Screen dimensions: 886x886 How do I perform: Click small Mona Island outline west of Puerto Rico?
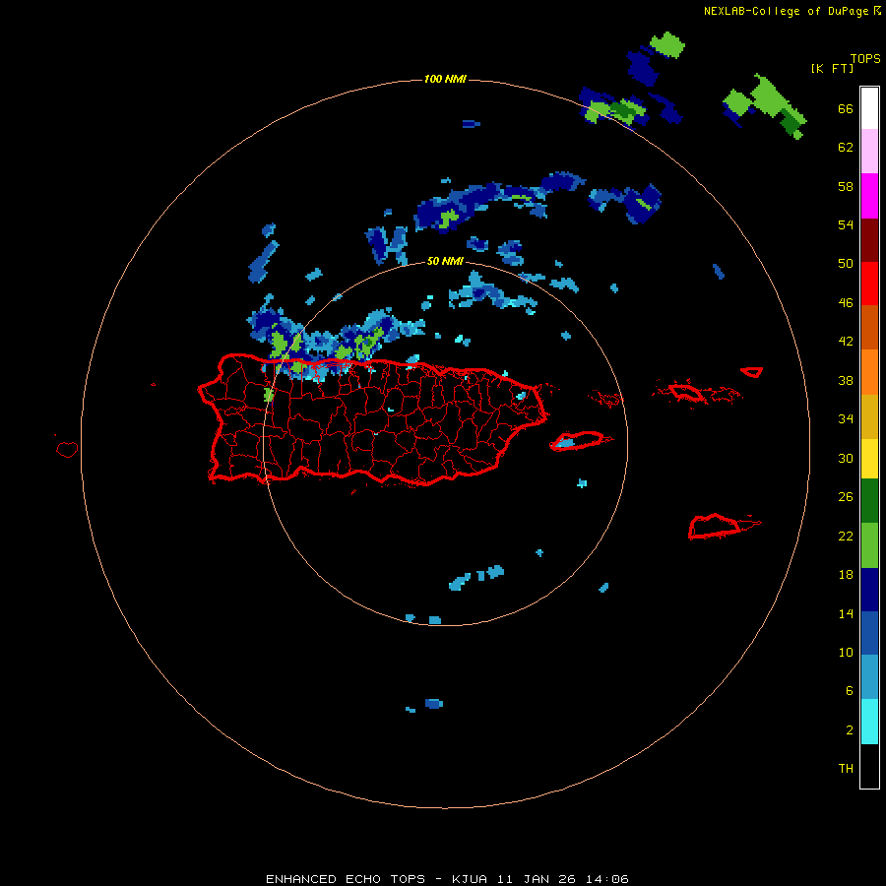(x=67, y=449)
